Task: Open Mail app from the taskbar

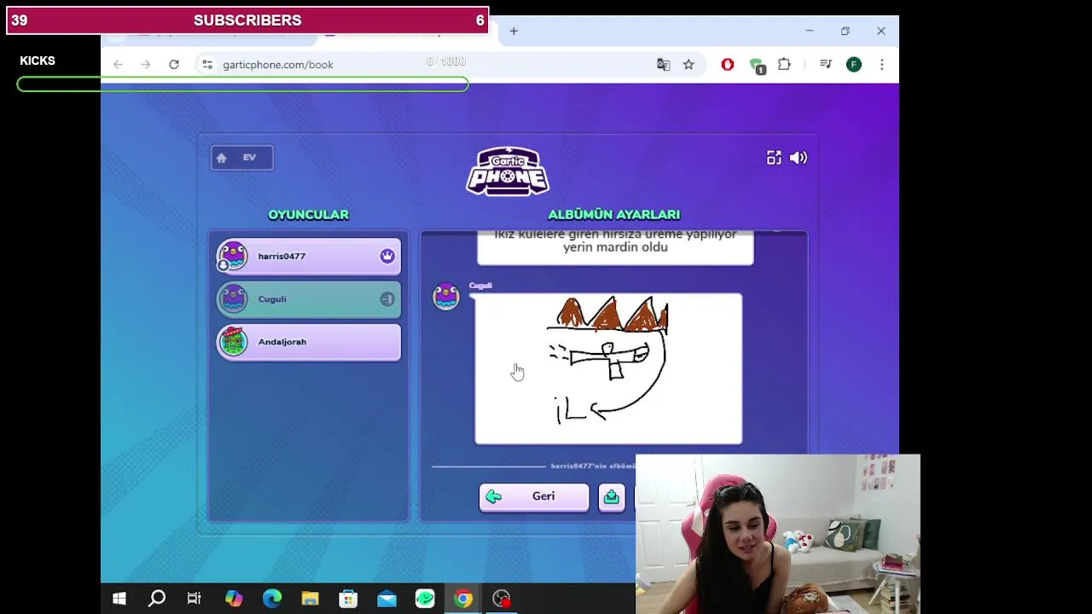Action: [386, 599]
